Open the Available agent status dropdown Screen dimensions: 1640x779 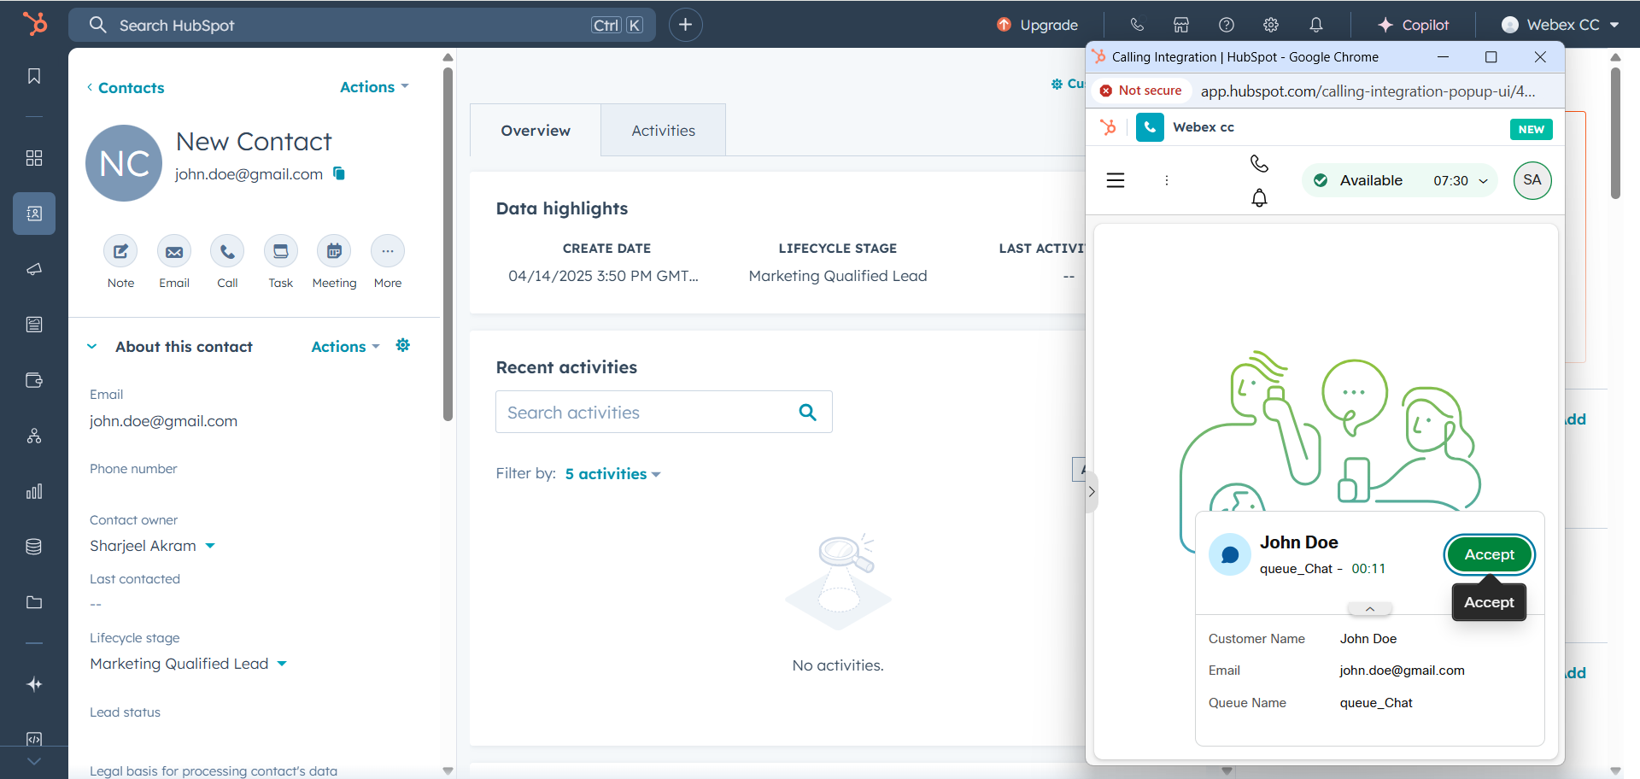click(1398, 180)
